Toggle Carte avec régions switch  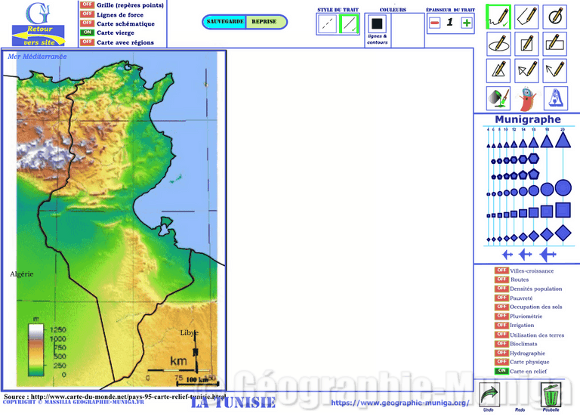[88, 42]
